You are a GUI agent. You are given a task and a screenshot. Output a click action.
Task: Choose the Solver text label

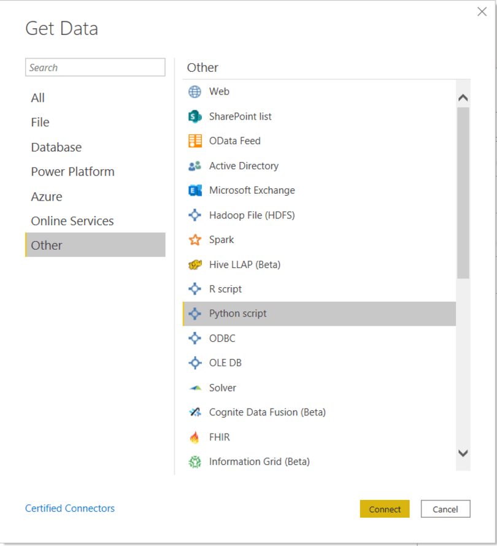pyautogui.click(x=223, y=388)
